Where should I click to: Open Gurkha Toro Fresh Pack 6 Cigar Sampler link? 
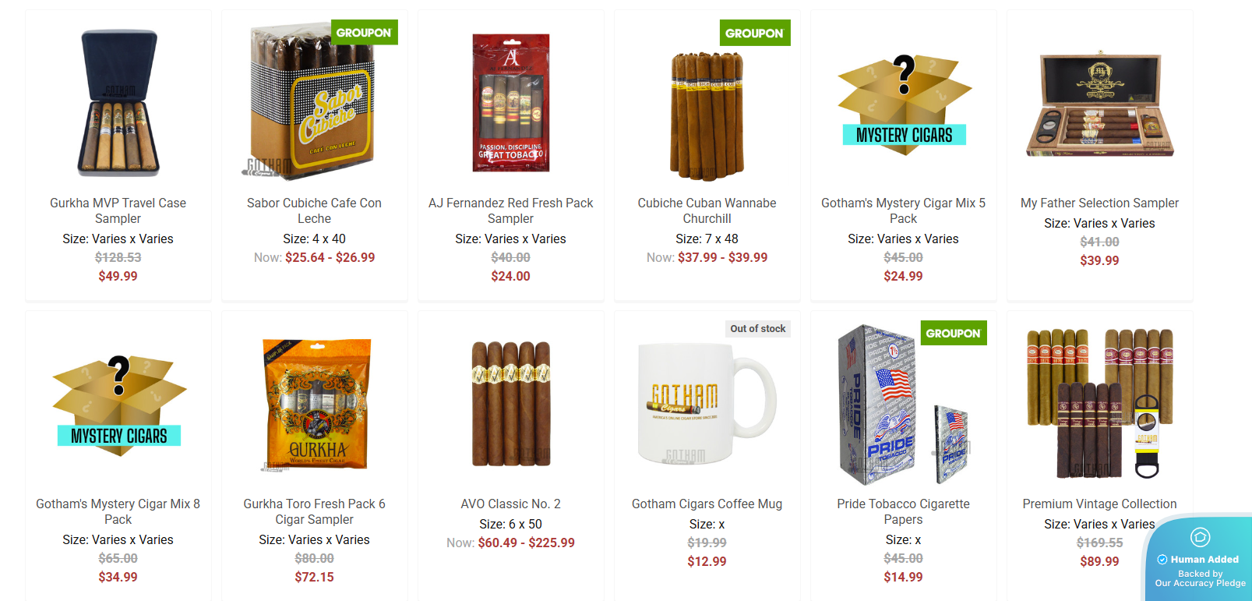[315, 511]
